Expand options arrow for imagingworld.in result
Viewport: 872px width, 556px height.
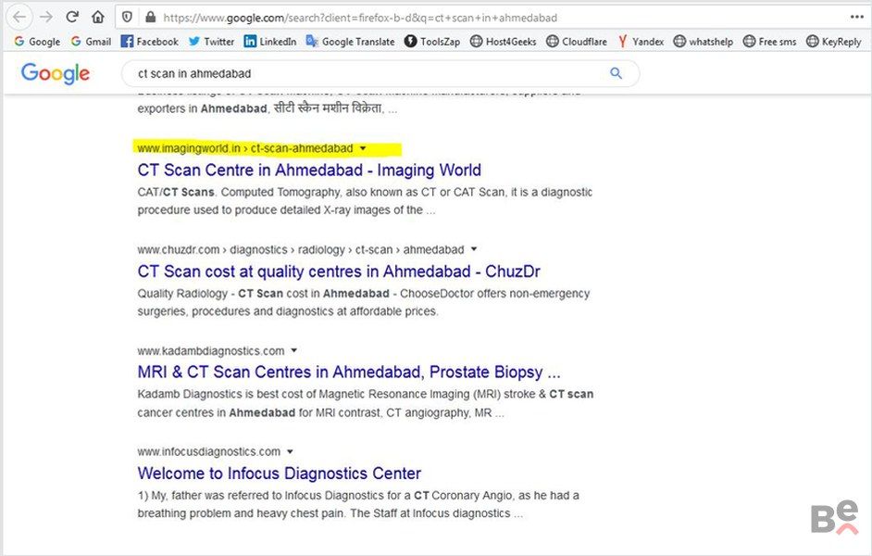[x=363, y=148]
